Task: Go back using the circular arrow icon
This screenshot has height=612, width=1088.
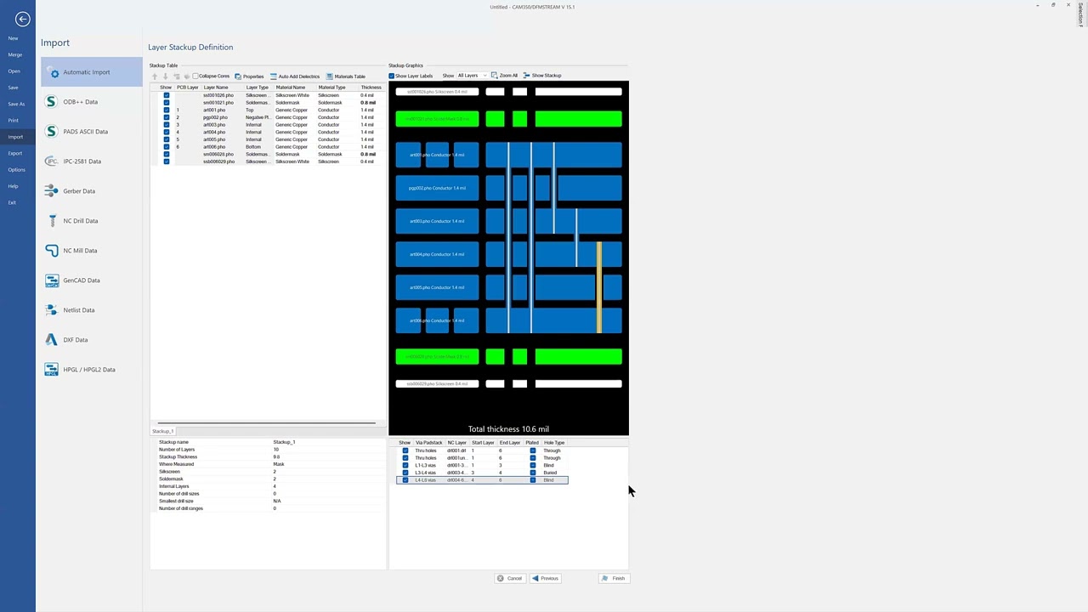Action: pyautogui.click(x=22, y=19)
